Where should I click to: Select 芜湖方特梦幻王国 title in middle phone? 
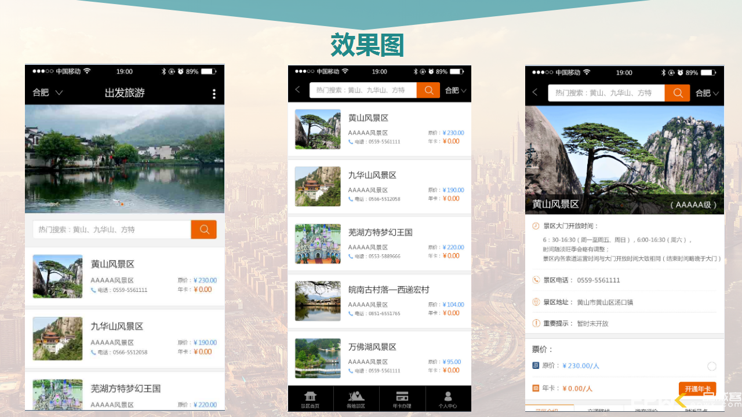380,232
